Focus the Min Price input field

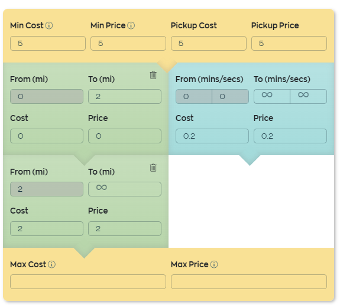pos(128,43)
